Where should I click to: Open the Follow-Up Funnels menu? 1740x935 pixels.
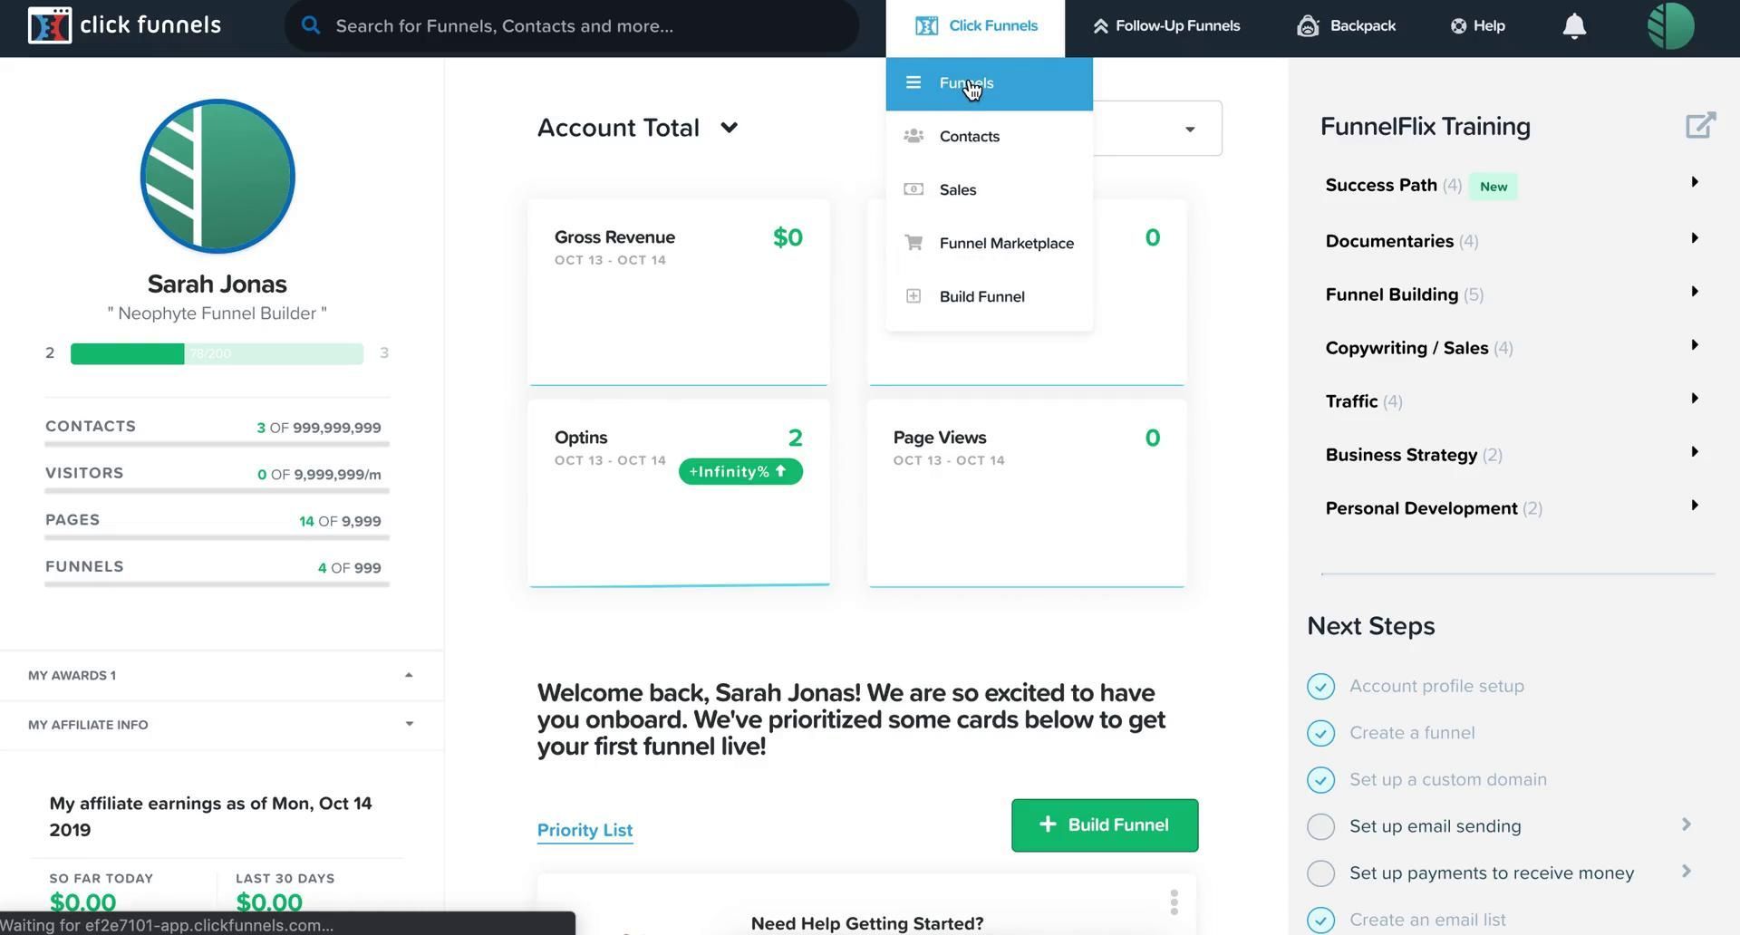[1165, 26]
